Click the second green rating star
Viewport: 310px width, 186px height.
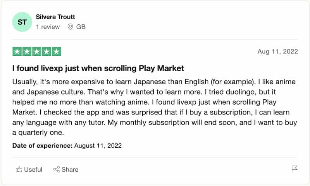point(27,52)
